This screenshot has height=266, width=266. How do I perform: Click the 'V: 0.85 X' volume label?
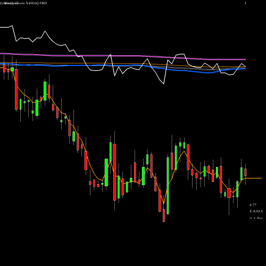click(256, 211)
